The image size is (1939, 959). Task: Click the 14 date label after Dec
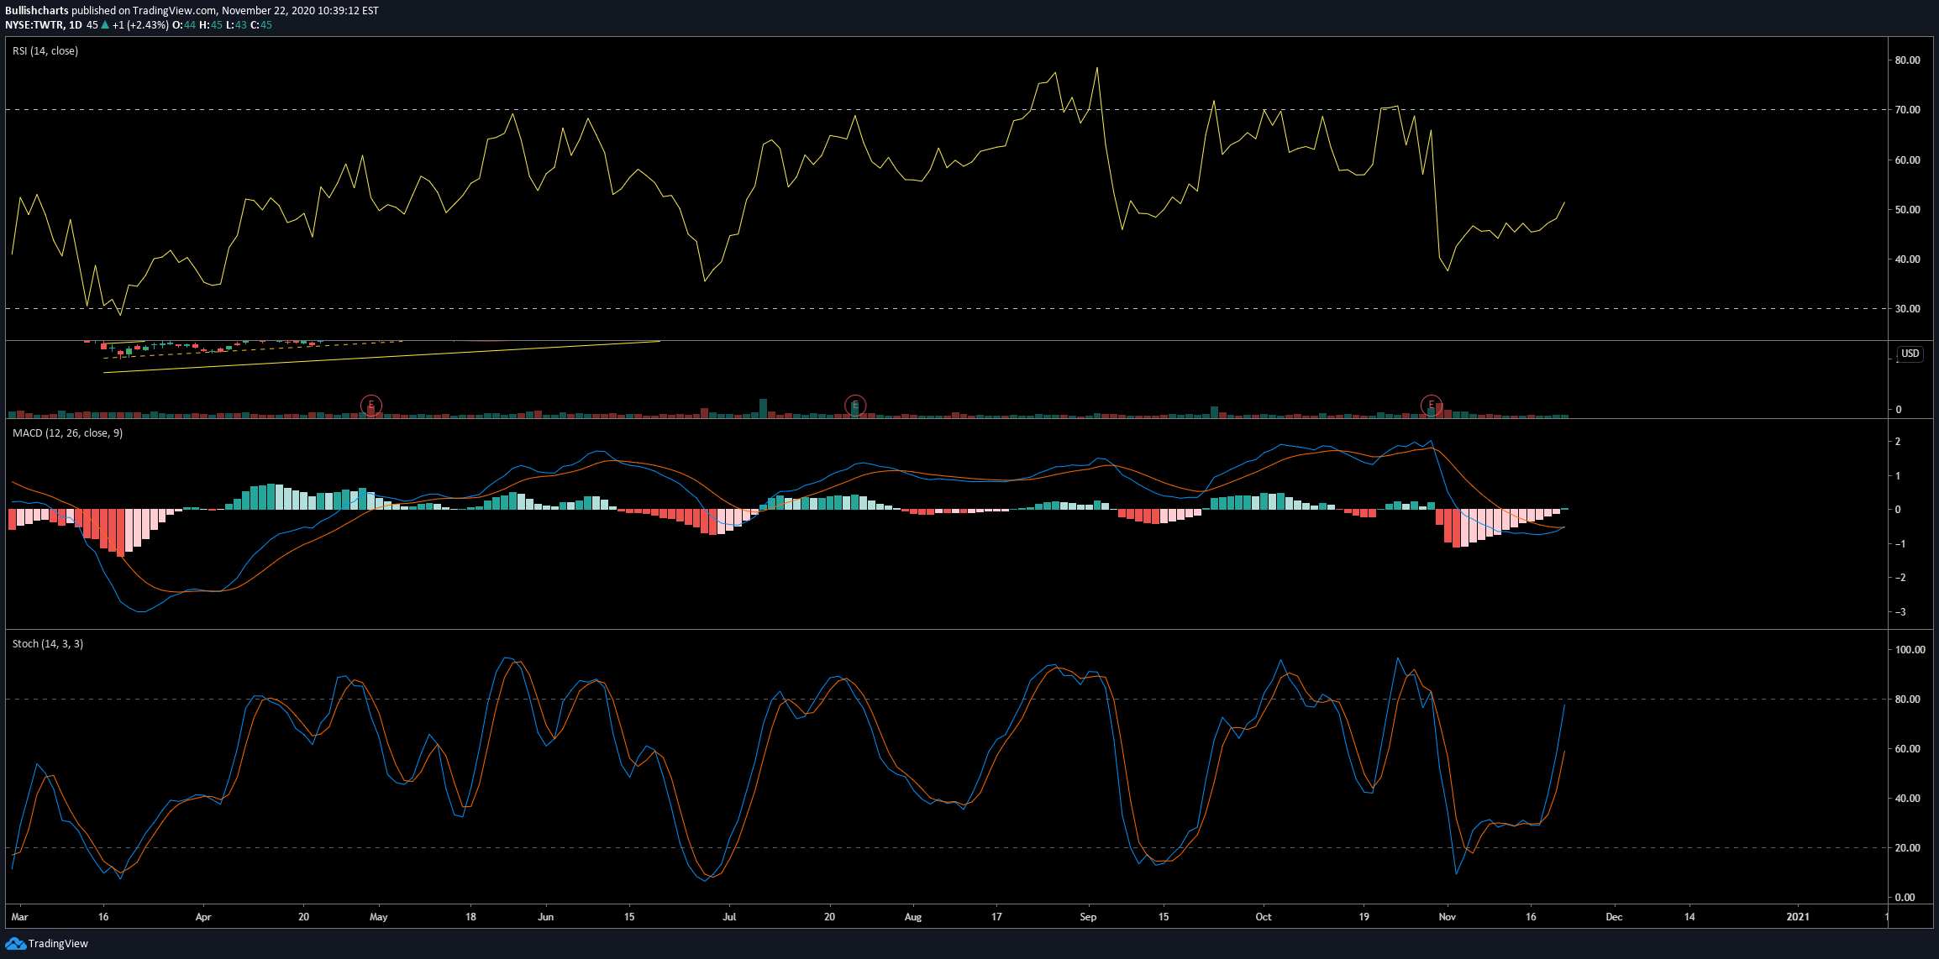(x=1689, y=917)
